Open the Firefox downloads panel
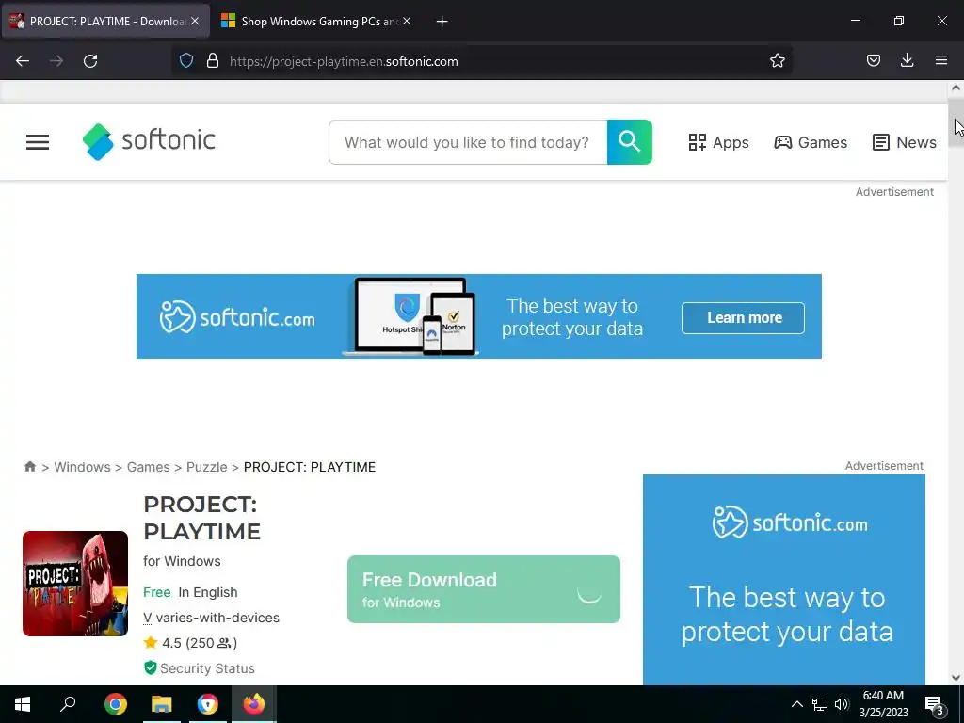 pos(907,60)
